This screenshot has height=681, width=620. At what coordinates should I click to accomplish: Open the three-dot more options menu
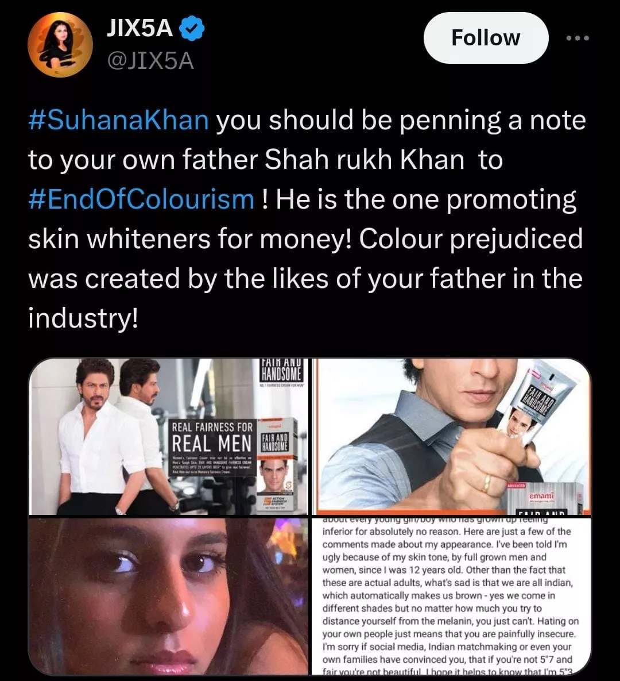click(x=578, y=39)
